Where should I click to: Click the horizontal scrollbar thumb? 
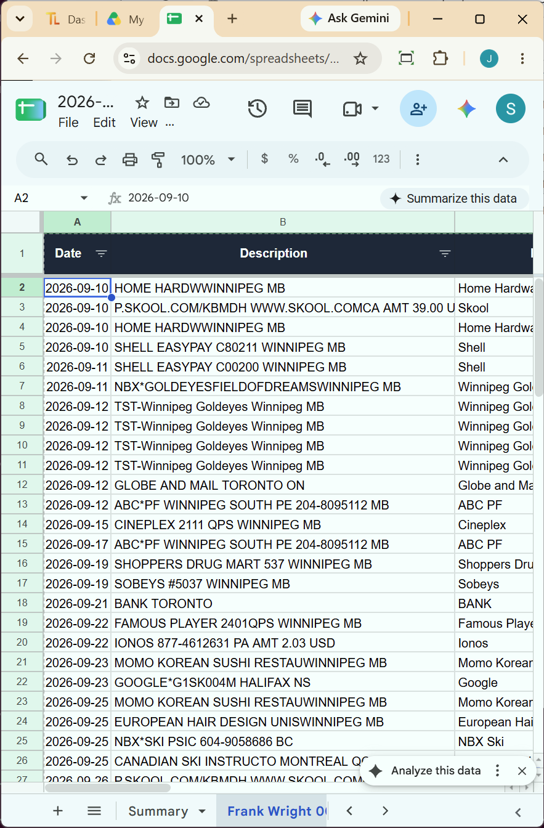(108, 787)
